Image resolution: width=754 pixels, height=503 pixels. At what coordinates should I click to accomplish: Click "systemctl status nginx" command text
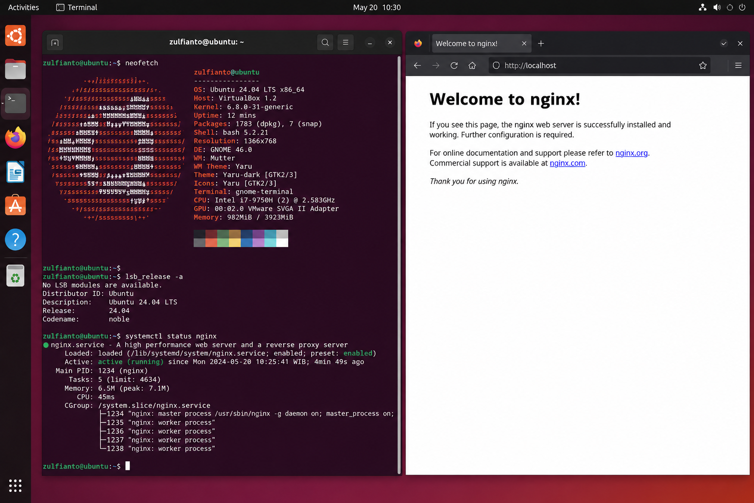(171, 336)
